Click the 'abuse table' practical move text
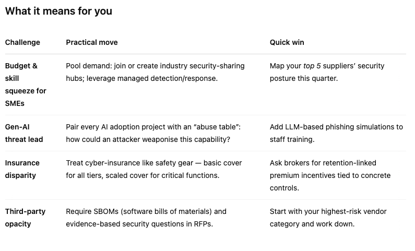415x251 pixels. [x=153, y=133]
